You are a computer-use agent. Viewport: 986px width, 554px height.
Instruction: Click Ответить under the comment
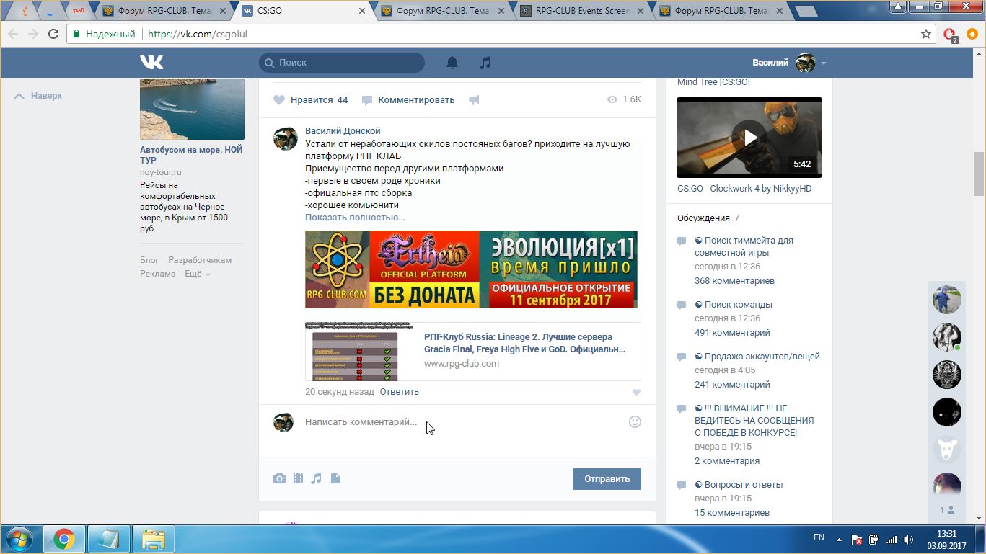click(399, 392)
